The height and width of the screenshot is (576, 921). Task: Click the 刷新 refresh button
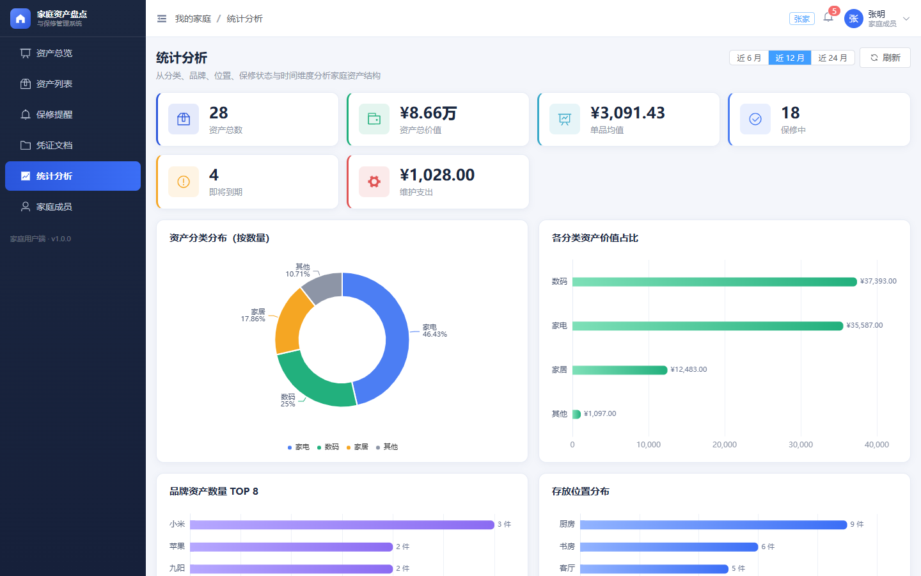click(x=885, y=58)
